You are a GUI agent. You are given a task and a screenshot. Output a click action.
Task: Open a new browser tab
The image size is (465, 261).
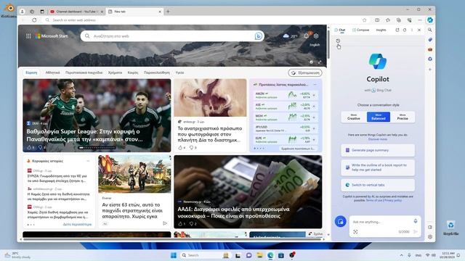point(168,12)
